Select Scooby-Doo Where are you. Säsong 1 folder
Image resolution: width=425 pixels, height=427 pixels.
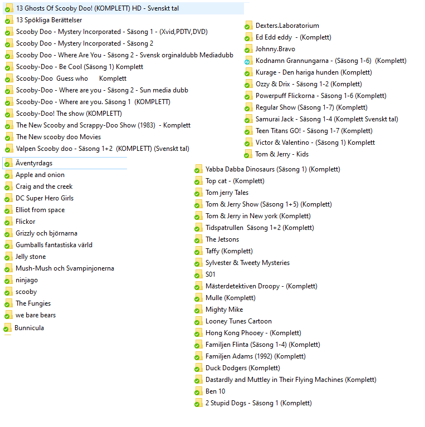click(93, 102)
